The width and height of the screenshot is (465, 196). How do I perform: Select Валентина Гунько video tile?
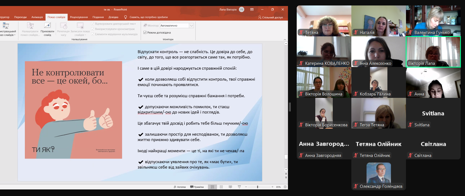pyautogui.click(x=433, y=21)
